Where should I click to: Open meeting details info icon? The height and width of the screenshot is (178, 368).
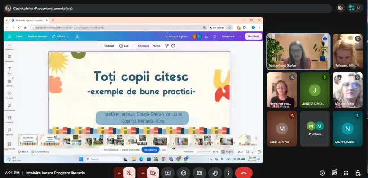(x=322, y=173)
